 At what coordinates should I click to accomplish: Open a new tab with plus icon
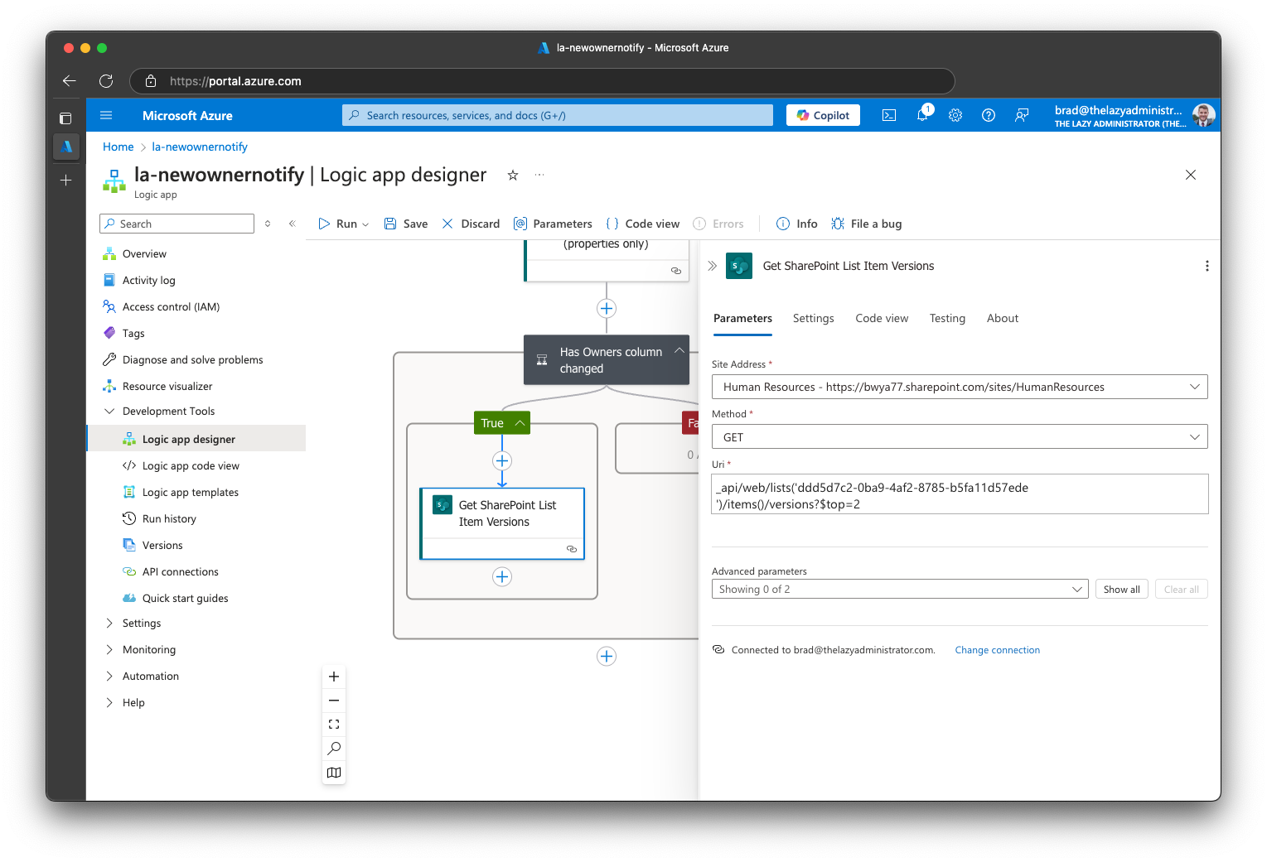66,180
